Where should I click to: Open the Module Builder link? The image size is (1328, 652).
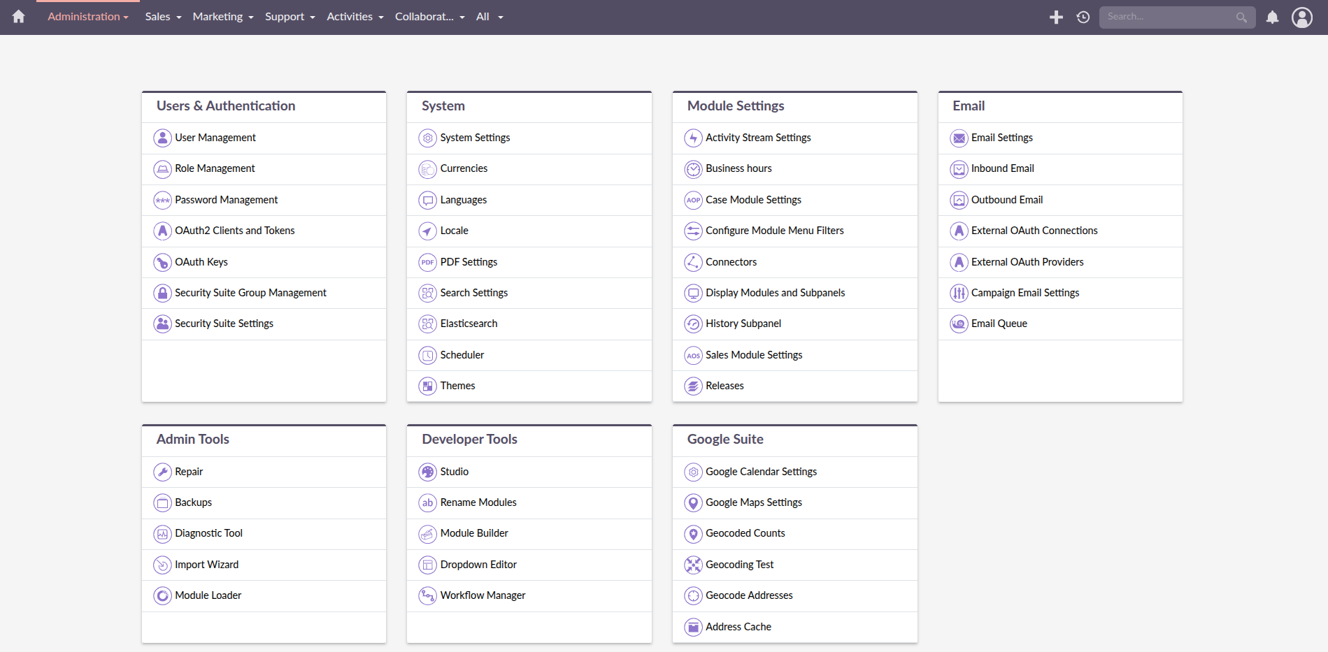(474, 533)
